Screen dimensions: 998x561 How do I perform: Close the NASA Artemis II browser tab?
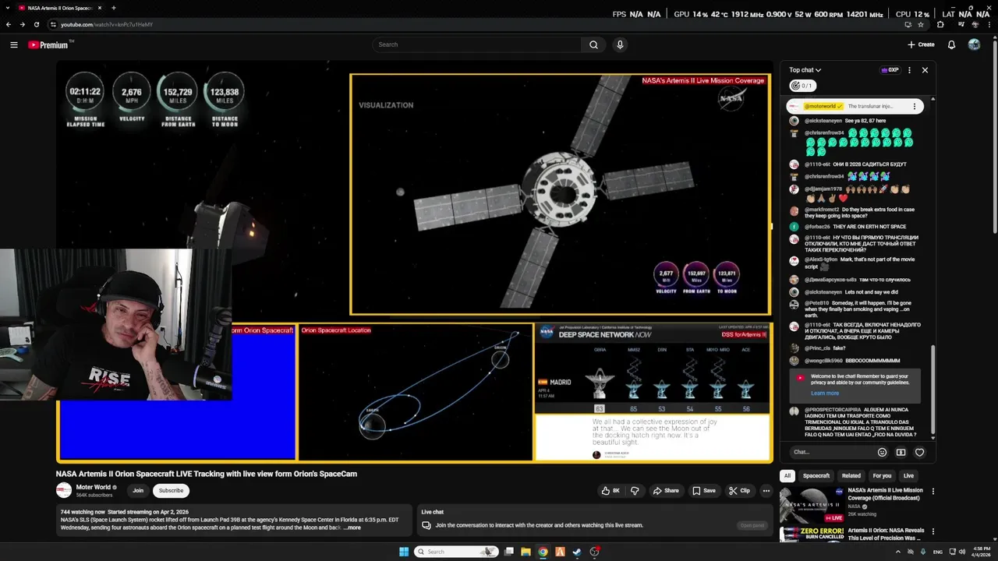[x=100, y=8]
